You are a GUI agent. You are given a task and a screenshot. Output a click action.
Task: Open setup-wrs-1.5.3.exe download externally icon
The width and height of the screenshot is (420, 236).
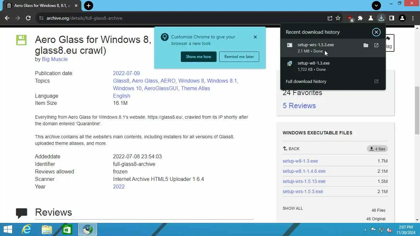click(376, 45)
